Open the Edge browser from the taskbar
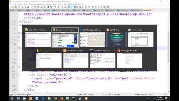 [43, 98]
